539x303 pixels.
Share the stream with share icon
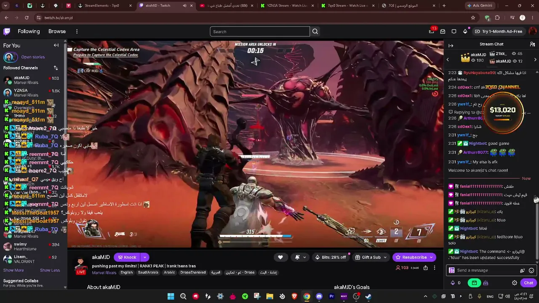coord(426,268)
